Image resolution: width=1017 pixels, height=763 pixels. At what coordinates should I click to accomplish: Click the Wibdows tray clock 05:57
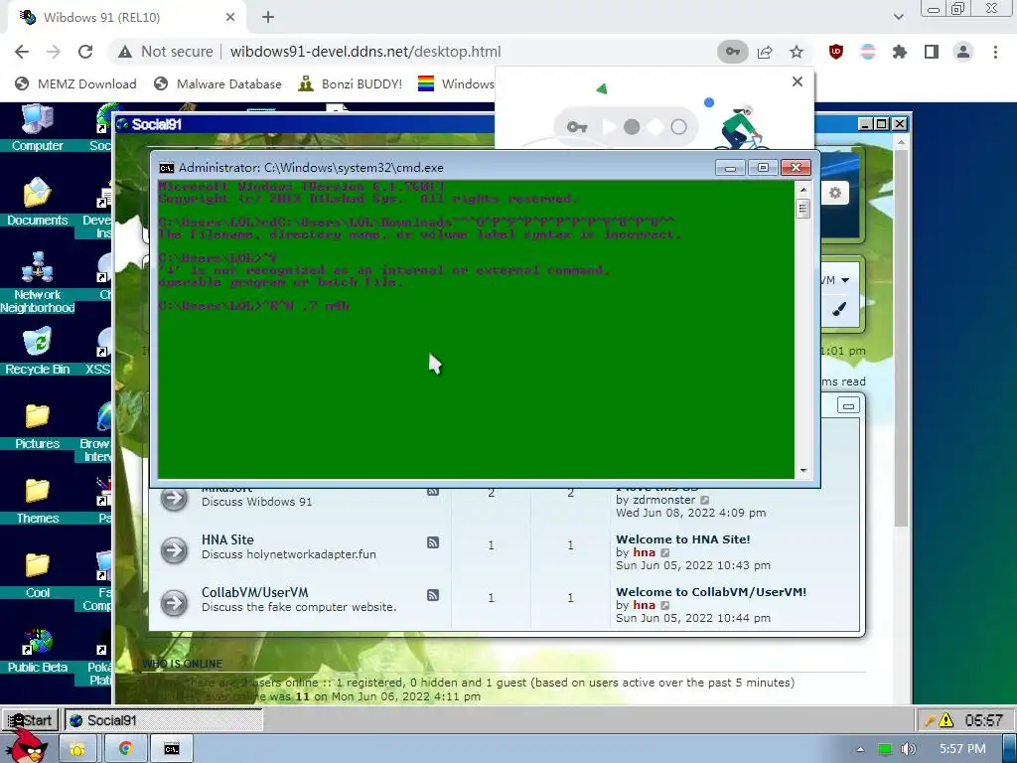click(983, 720)
